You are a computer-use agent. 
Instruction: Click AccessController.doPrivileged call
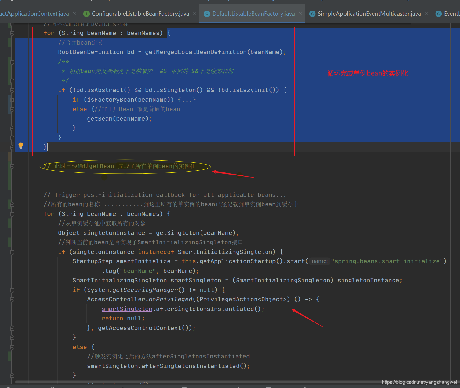click(x=140, y=299)
